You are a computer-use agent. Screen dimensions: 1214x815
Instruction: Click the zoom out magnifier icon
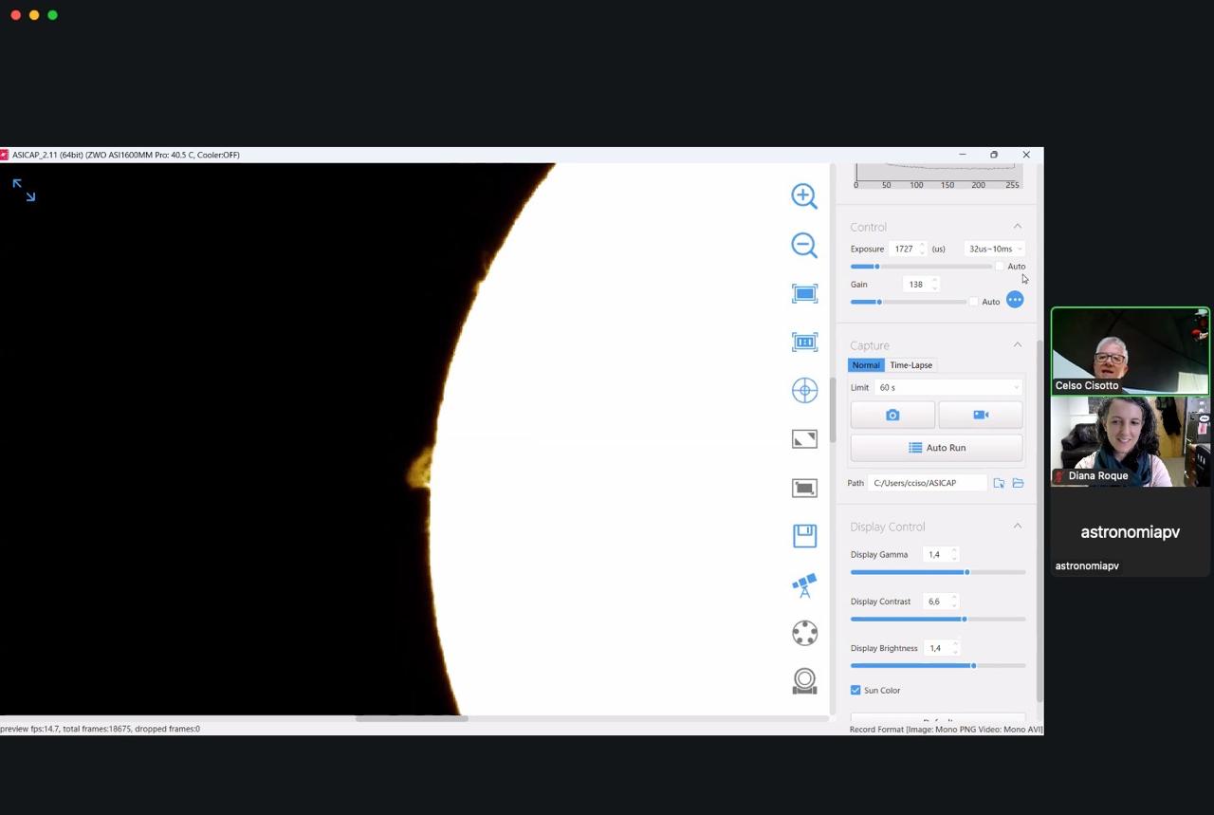(804, 245)
